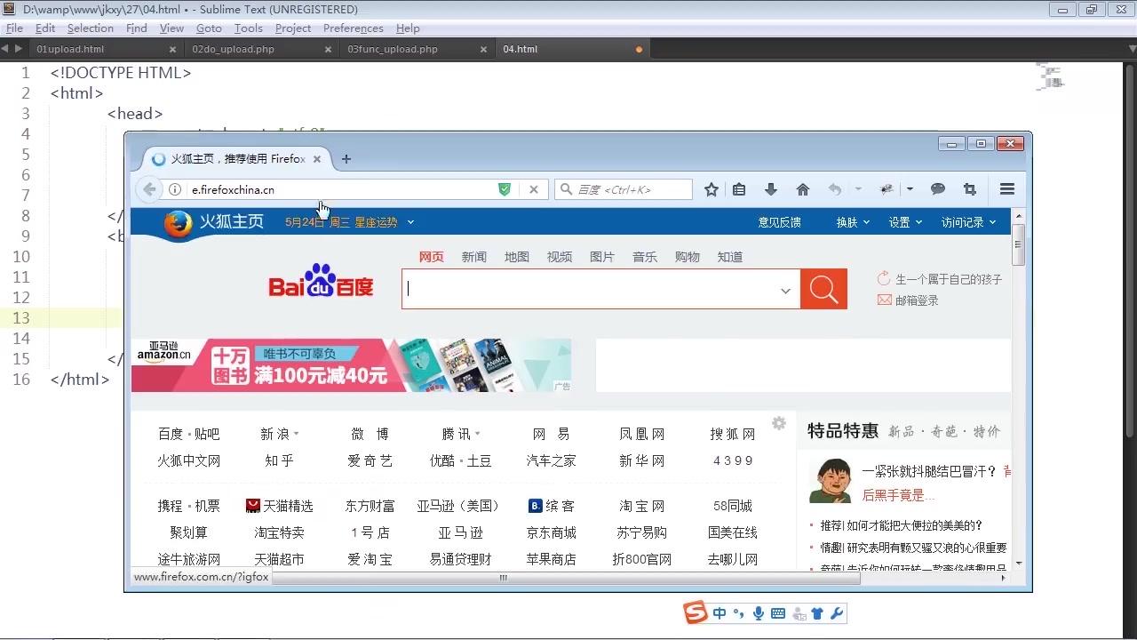
Task: Click Sogou microphone voice input icon
Action: [759, 613]
